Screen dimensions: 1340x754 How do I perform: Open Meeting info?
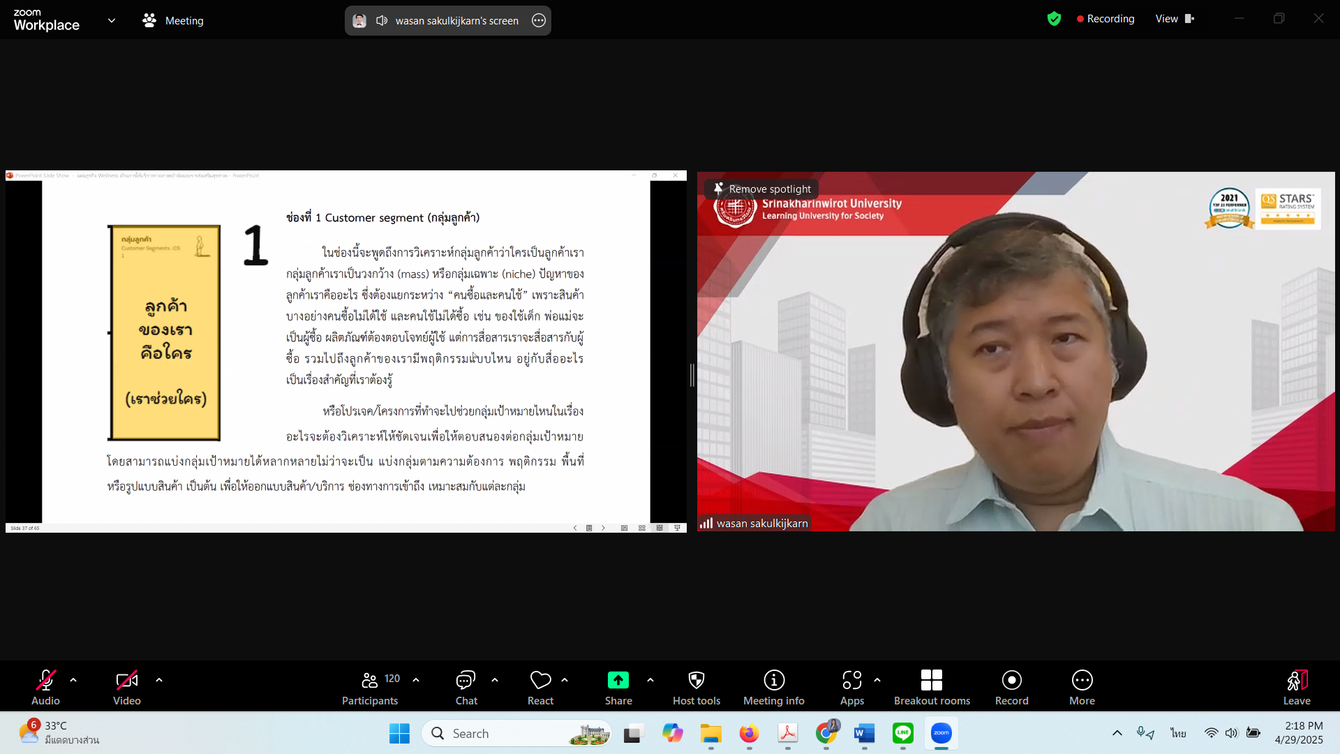pos(773,680)
